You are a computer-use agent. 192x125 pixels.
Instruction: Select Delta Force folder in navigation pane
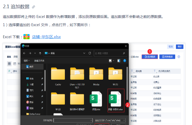tap(33, 114)
